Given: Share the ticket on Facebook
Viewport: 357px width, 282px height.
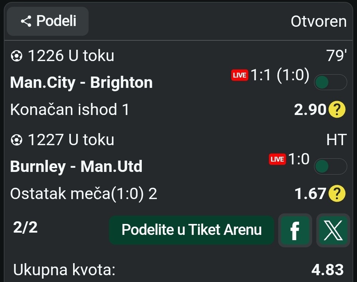Looking at the screenshot, I should coord(295,230).
